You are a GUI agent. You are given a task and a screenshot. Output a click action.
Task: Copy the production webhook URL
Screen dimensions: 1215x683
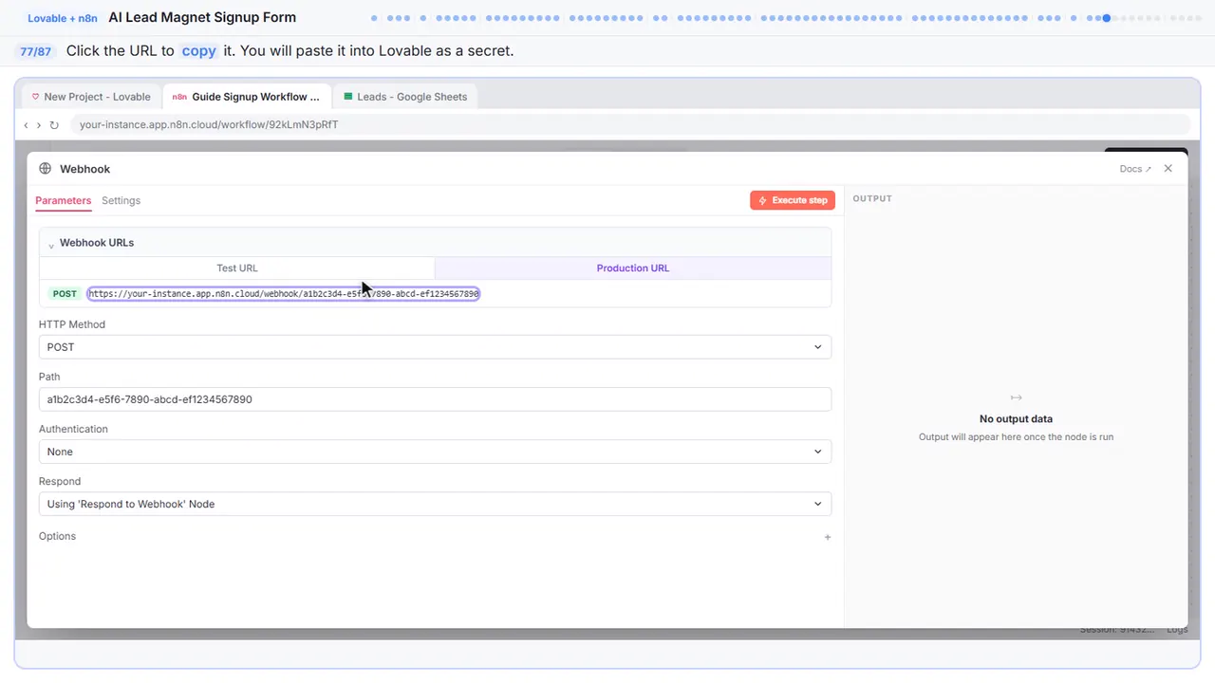[x=284, y=294]
